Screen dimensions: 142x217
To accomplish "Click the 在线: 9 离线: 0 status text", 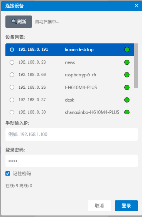I will click(x=19, y=186).
